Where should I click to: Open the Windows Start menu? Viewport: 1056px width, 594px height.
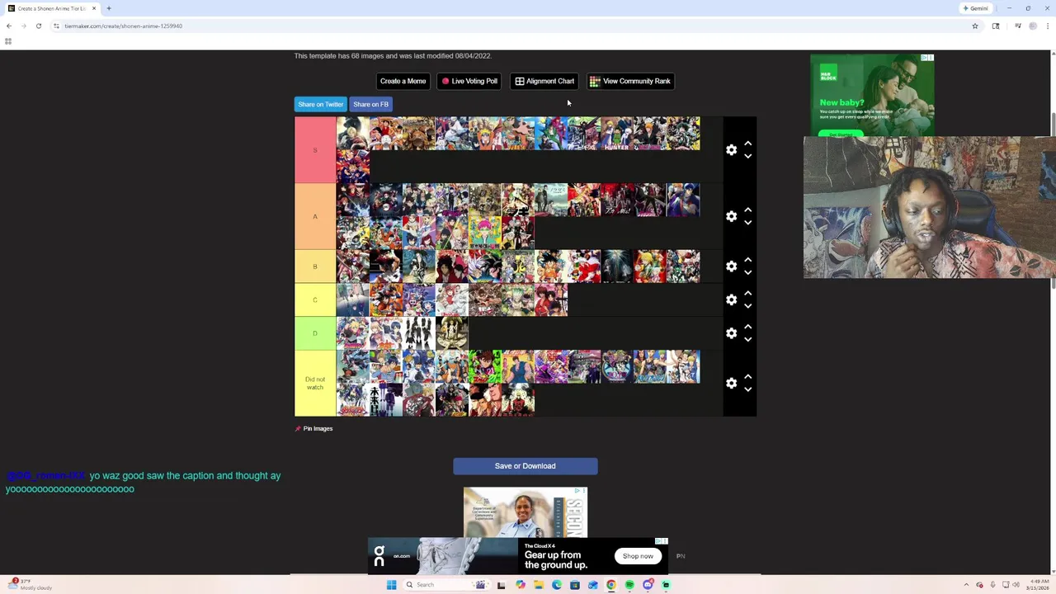click(x=391, y=585)
